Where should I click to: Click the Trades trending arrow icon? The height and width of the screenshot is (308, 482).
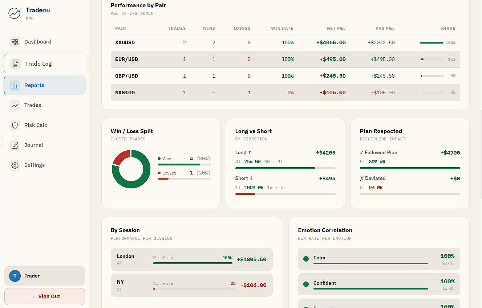15,106
